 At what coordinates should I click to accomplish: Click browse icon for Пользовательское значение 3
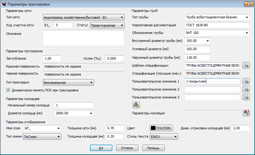(x=246, y=97)
